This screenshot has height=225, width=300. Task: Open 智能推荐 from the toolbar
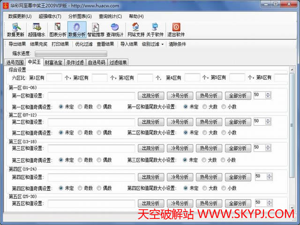click(96, 30)
